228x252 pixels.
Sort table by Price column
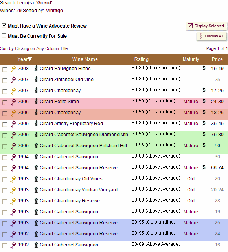click(x=217, y=59)
